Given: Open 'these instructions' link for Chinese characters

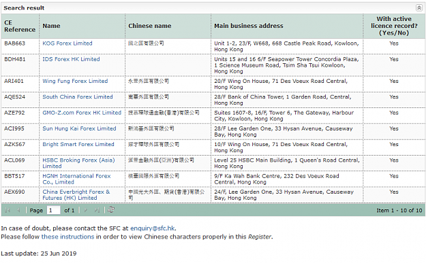Looking at the screenshot, I should 67,236.
